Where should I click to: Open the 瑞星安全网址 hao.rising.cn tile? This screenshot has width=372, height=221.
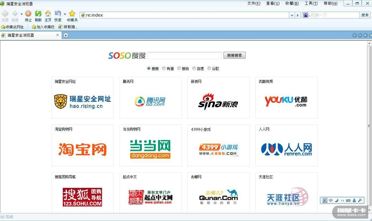(83, 98)
